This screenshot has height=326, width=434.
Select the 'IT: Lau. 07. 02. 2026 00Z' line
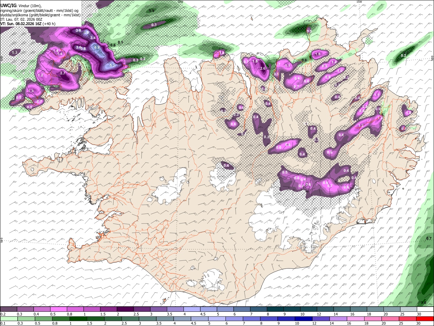[x=21, y=19]
